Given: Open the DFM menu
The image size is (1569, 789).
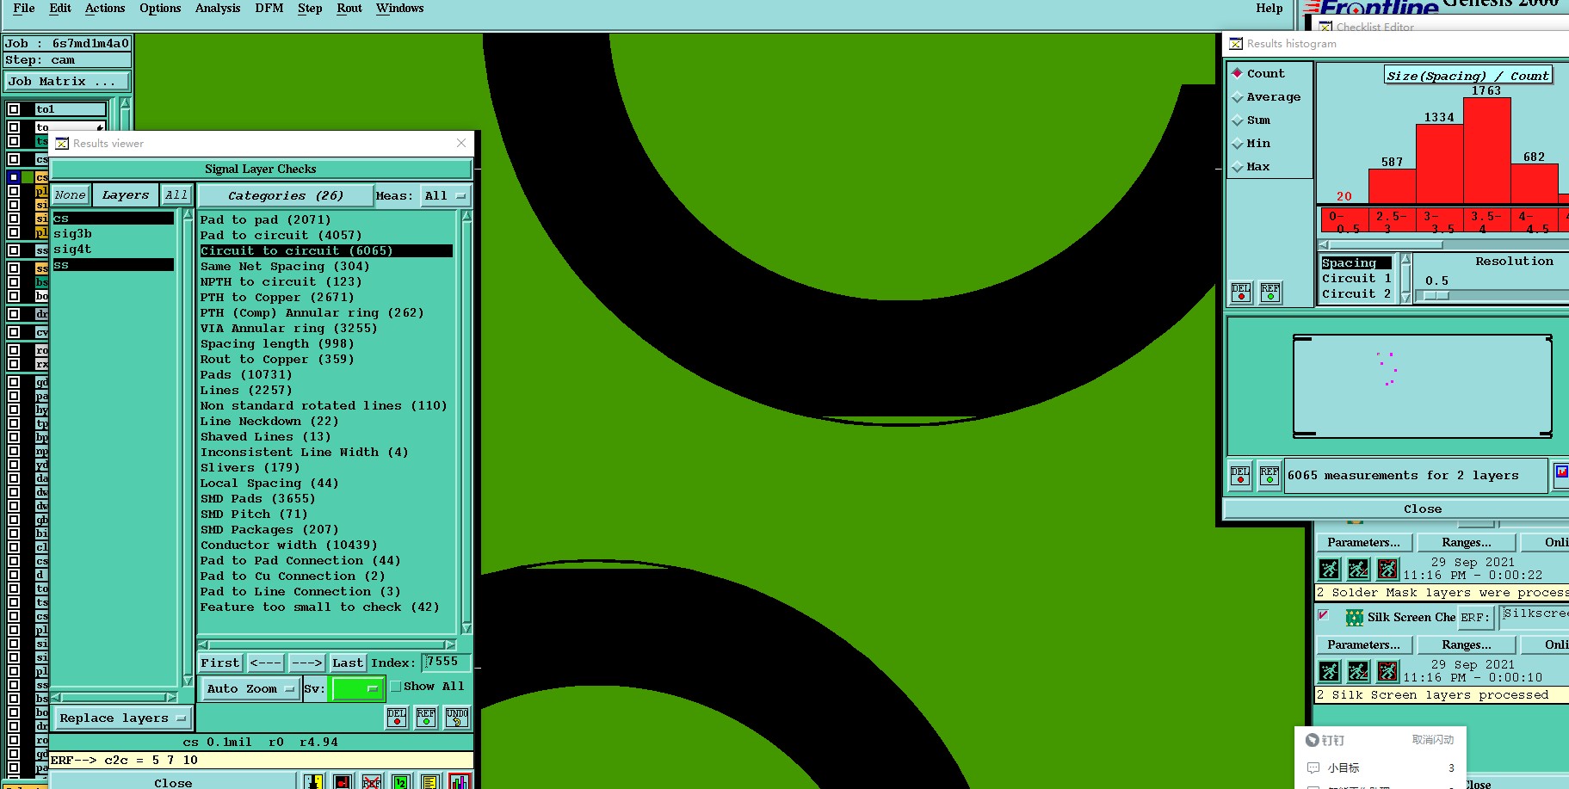Looking at the screenshot, I should click(x=269, y=8).
